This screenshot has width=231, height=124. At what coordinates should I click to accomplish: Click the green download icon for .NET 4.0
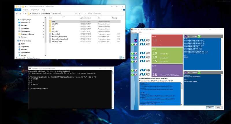pyautogui.click(x=133, y=71)
